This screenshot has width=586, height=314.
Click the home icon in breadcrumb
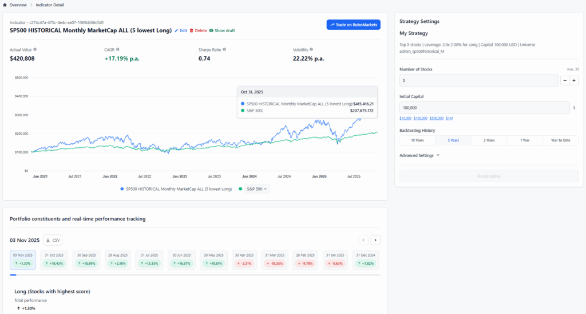(x=5, y=5)
